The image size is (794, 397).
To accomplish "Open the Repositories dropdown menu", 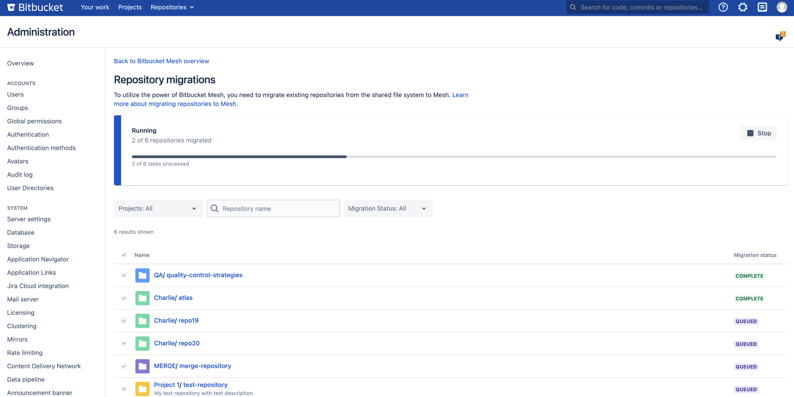I will [x=172, y=7].
